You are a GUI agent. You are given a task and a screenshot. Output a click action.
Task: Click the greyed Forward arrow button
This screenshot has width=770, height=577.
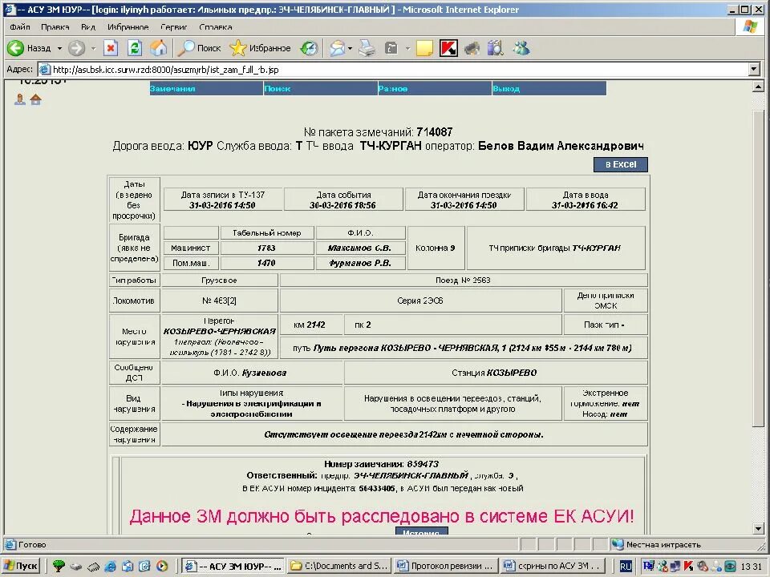click(77, 48)
